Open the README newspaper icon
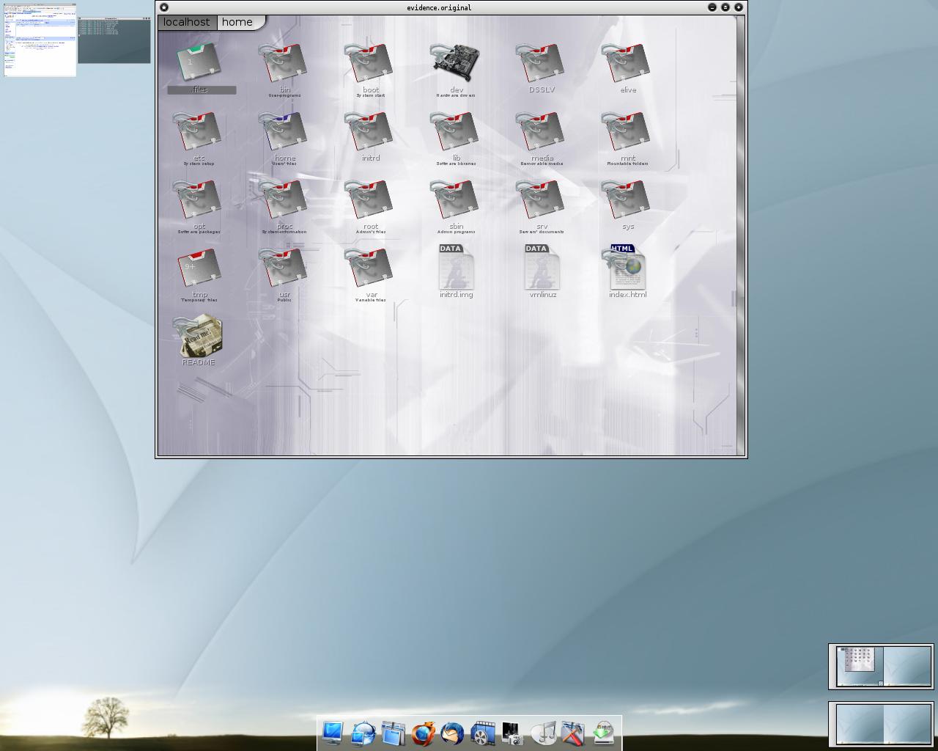The width and height of the screenshot is (938, 751). [x=198, y=336]
